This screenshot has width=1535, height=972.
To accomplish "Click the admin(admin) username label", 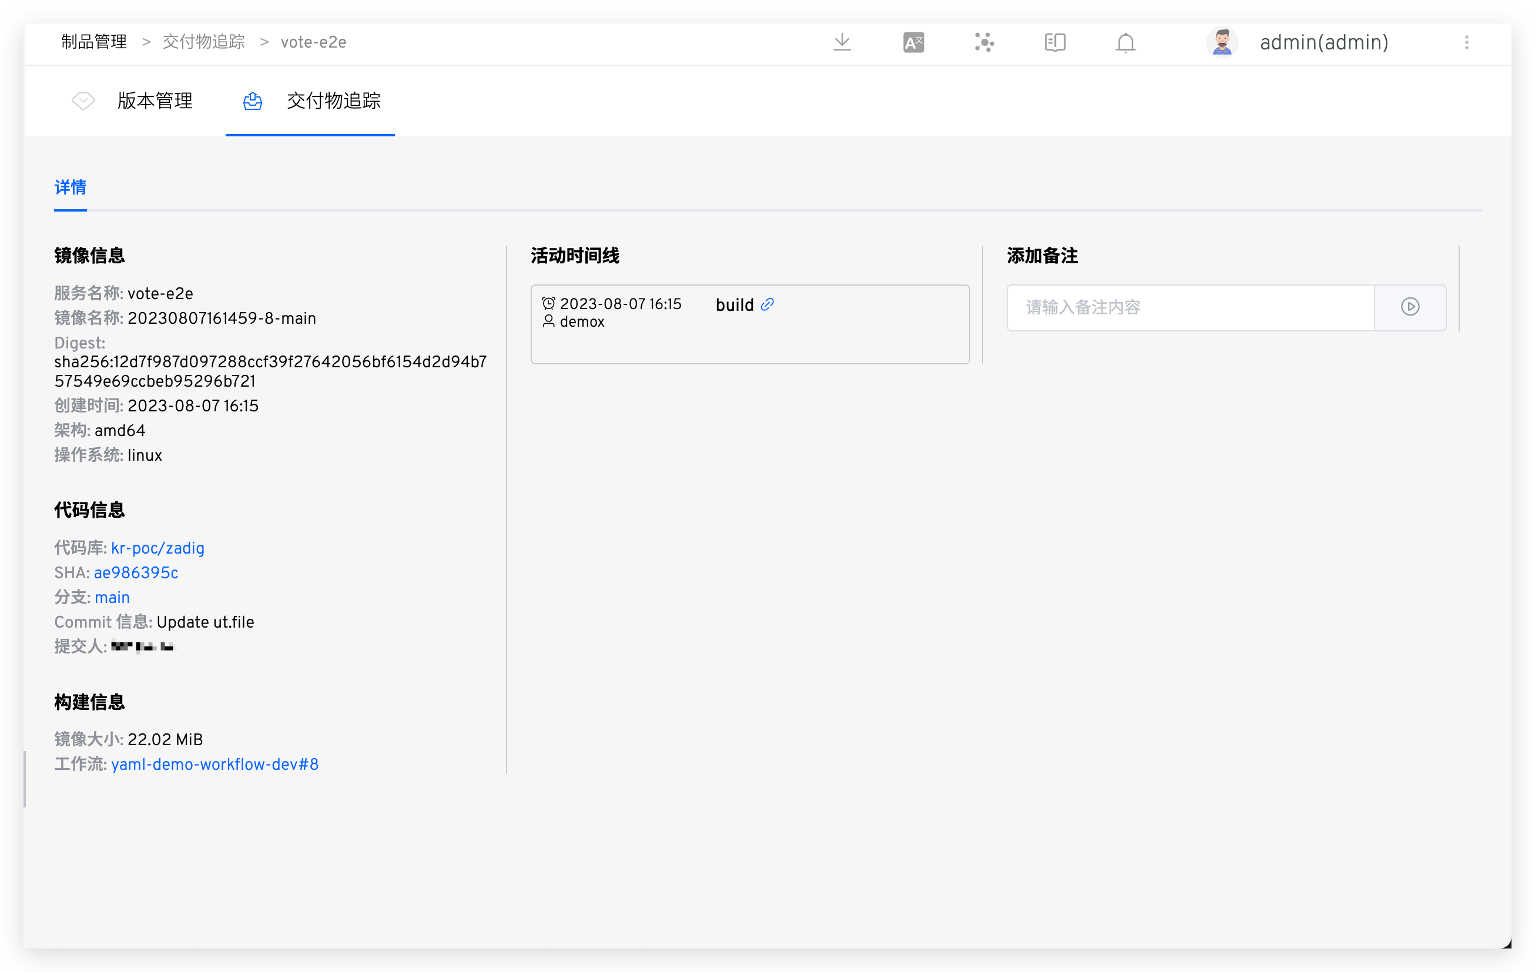I will point(1323,42).
